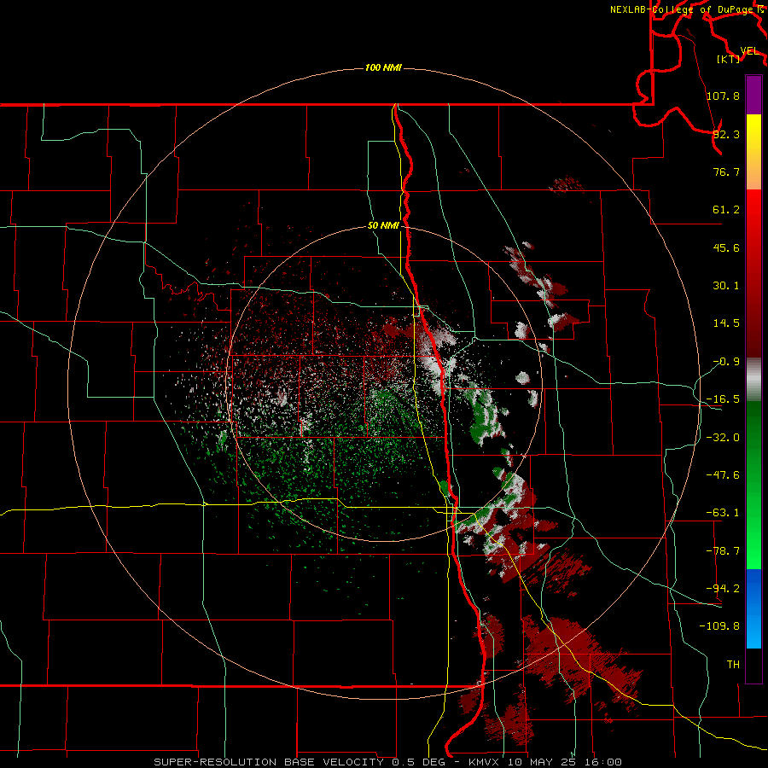Click the blue segment of velocity color bar
Screen dimensions: 768x768
753,608
